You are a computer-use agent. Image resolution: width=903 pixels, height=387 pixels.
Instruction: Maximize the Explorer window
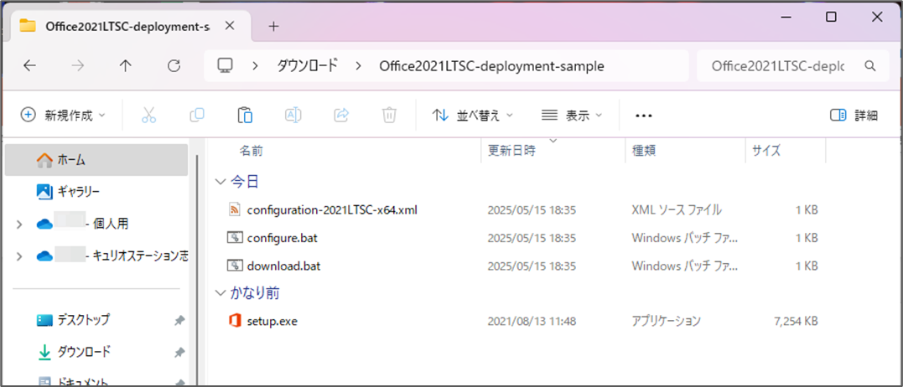(x=831, y=18)
